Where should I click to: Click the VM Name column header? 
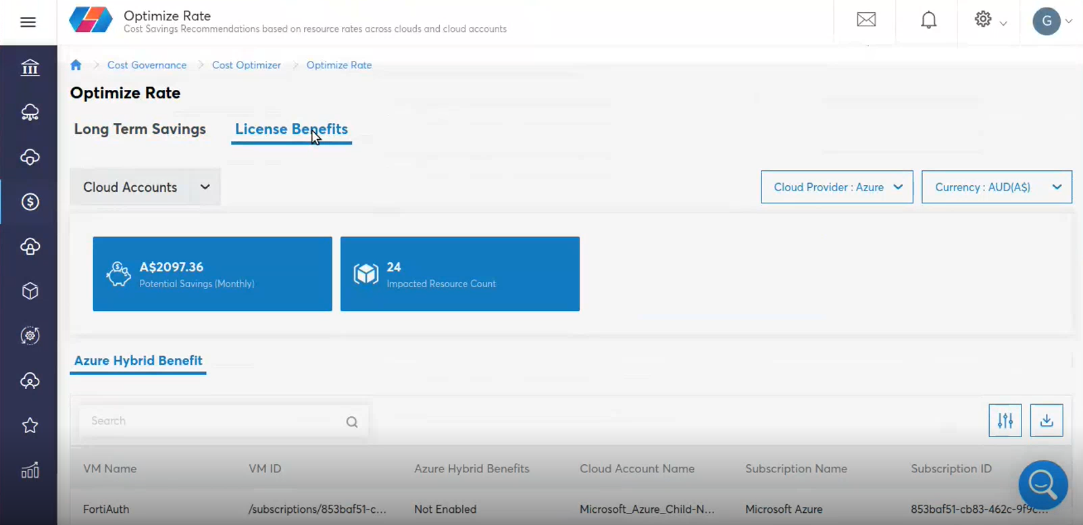click(109, 468)
